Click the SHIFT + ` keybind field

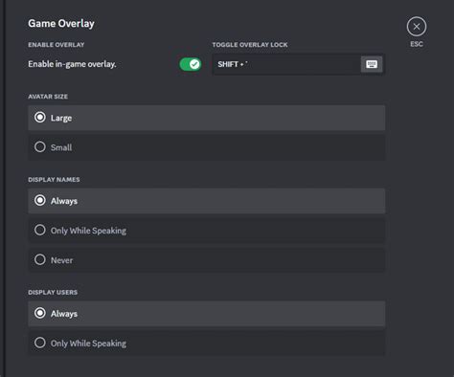[299, 64]
